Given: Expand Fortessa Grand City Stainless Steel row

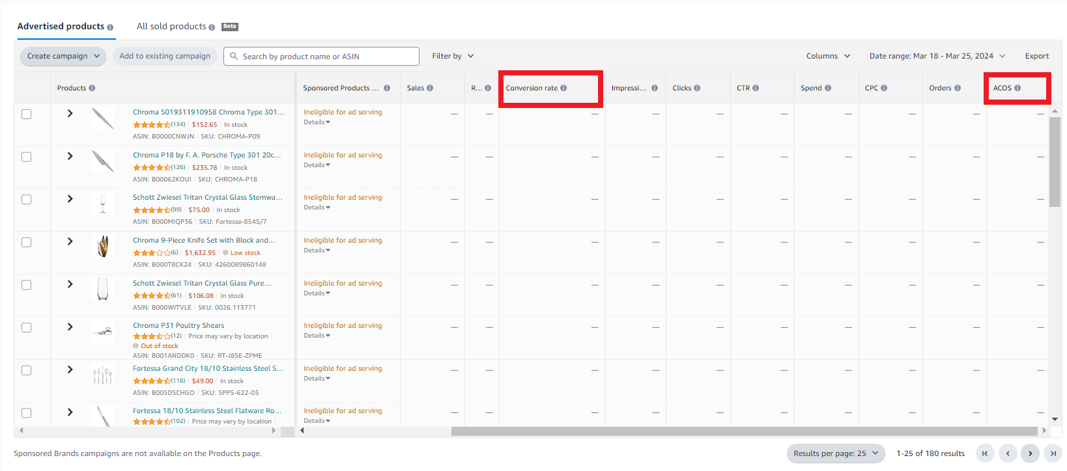Looking at the screenshot, I should [x=70, y=370].
